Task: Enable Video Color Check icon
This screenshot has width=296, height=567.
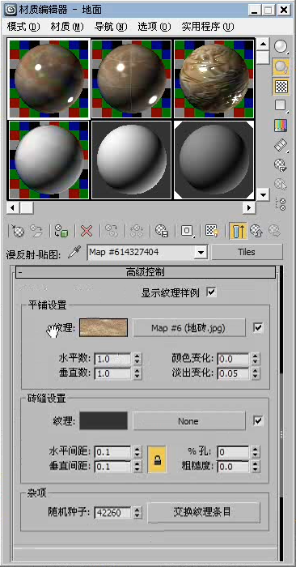Action: click(x=281, y=126)
